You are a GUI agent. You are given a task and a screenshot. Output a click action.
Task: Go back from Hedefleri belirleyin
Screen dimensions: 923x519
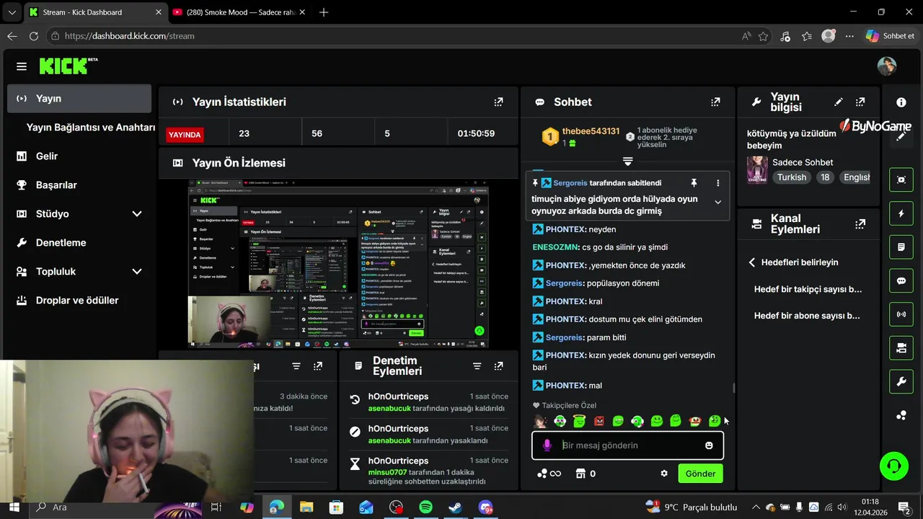(752, 262)
